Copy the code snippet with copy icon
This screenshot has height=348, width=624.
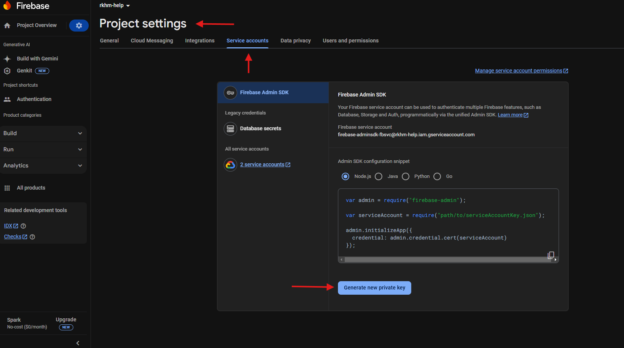click(x=551, y=255)
